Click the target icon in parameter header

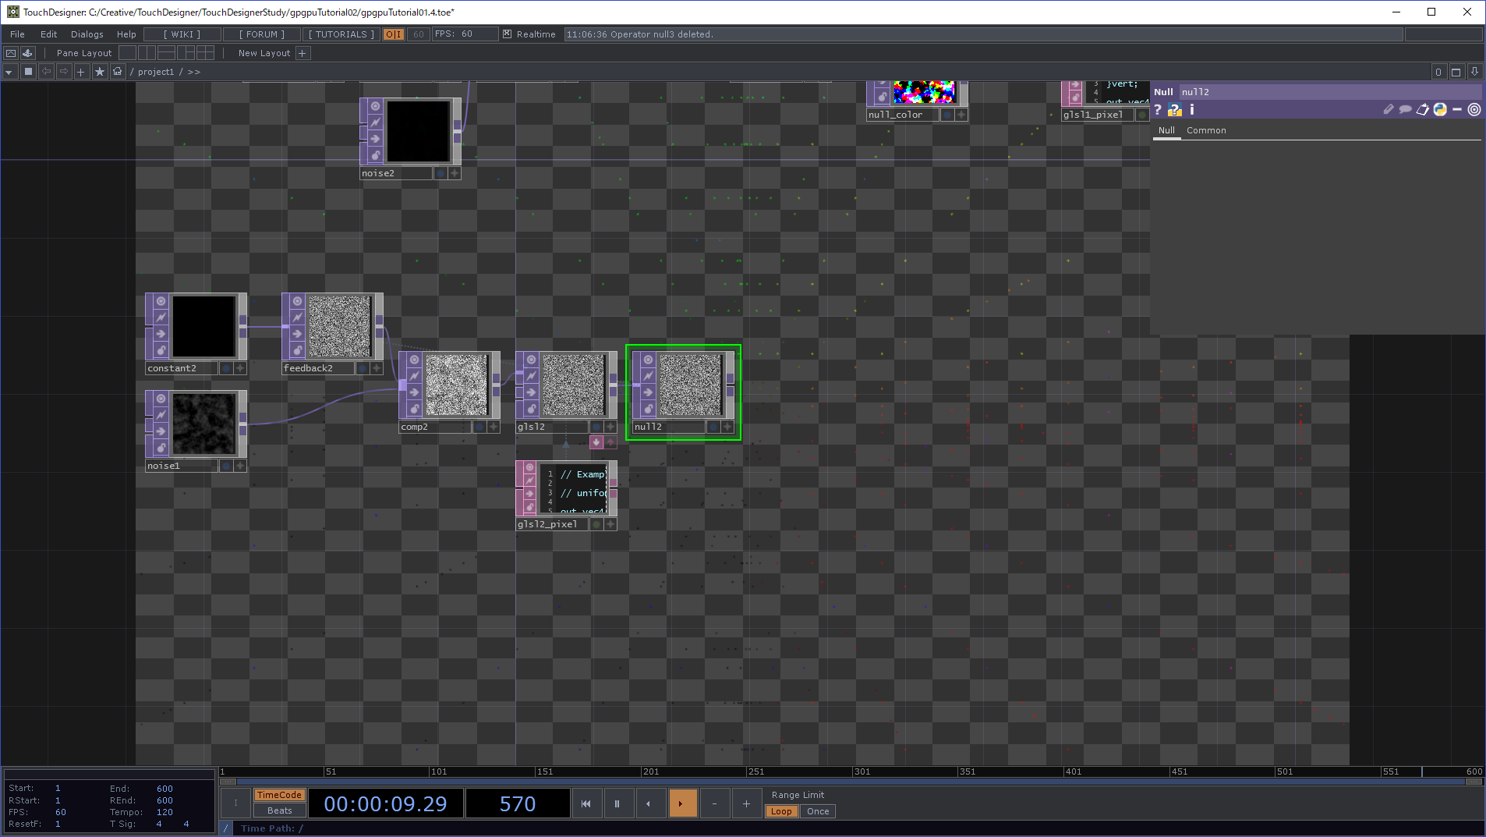(1474, 110)
